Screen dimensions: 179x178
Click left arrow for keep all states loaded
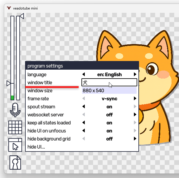coord(84,123)
